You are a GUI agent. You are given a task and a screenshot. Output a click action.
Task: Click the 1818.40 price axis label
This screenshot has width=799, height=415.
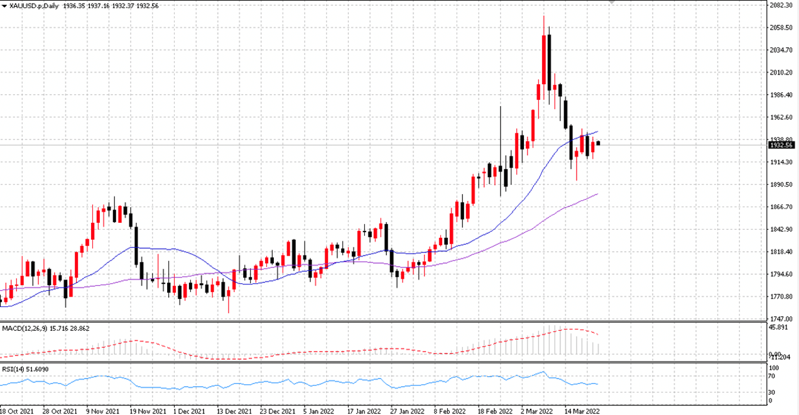pyautogui.click(x=781, y=252)
